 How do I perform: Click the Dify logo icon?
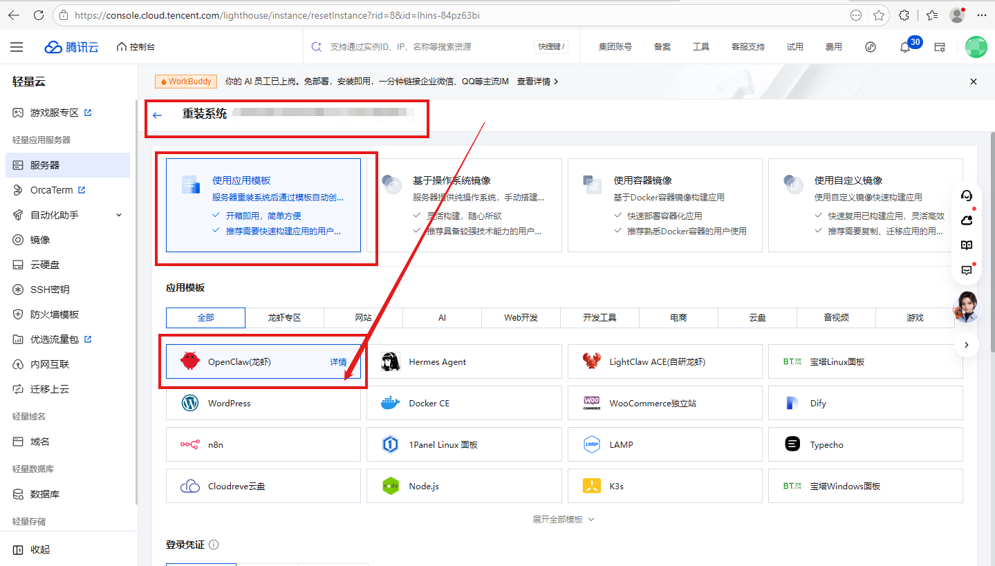[792, 403]
